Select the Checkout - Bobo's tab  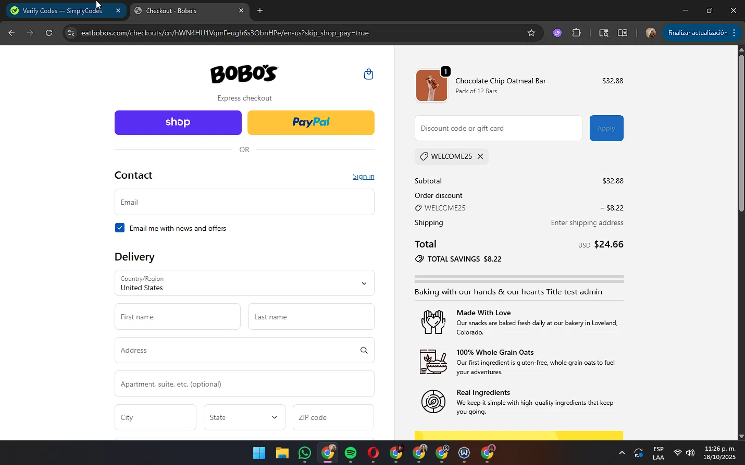pyautogui.click(x=189, y=10)
